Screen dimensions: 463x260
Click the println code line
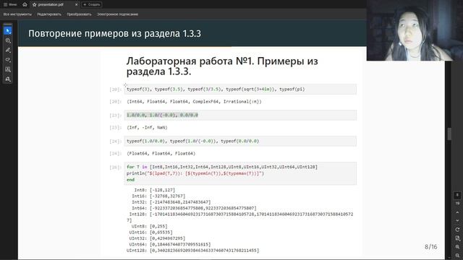point(195,173)
